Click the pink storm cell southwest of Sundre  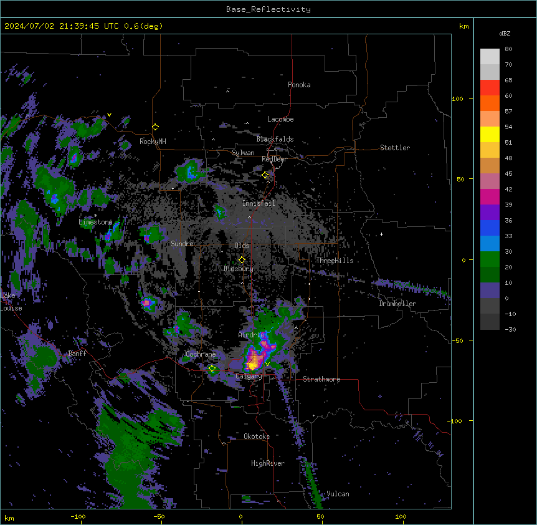(x=146, y=302)
